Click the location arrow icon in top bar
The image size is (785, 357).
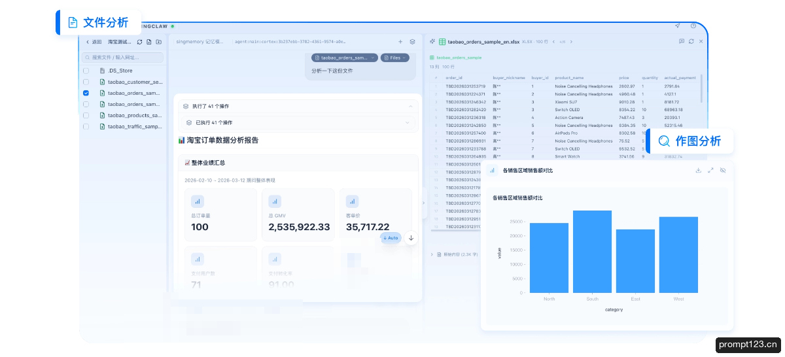[678, 26]
